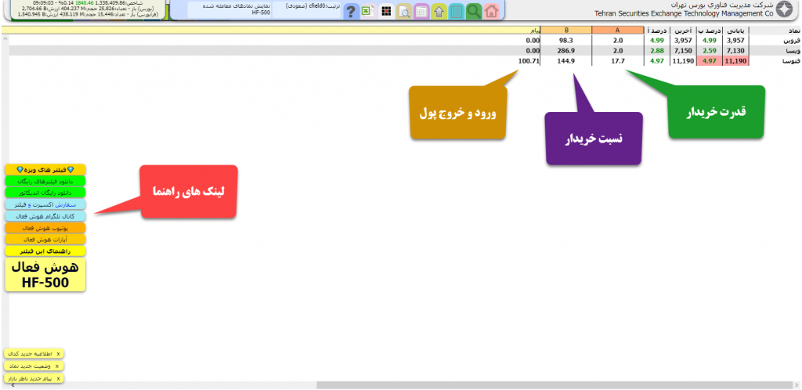Sort by the 'نماد' column header

776,31
